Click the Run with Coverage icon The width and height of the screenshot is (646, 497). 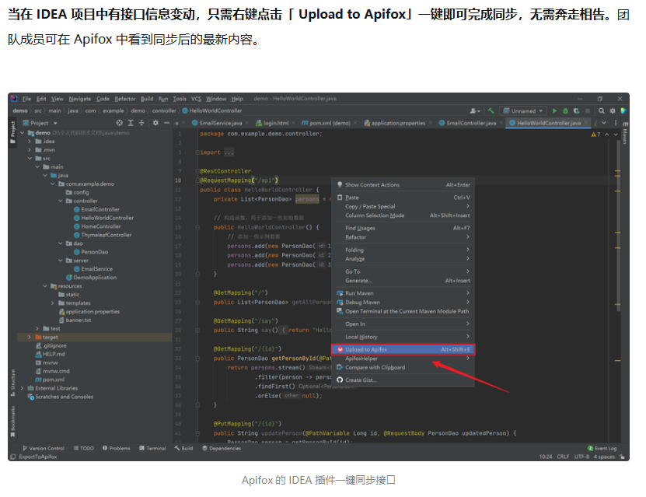(576, 111)
